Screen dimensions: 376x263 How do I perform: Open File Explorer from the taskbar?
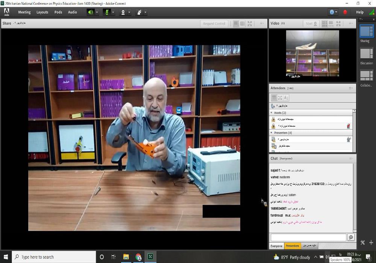pyautogui.click(x=126, y=257)
